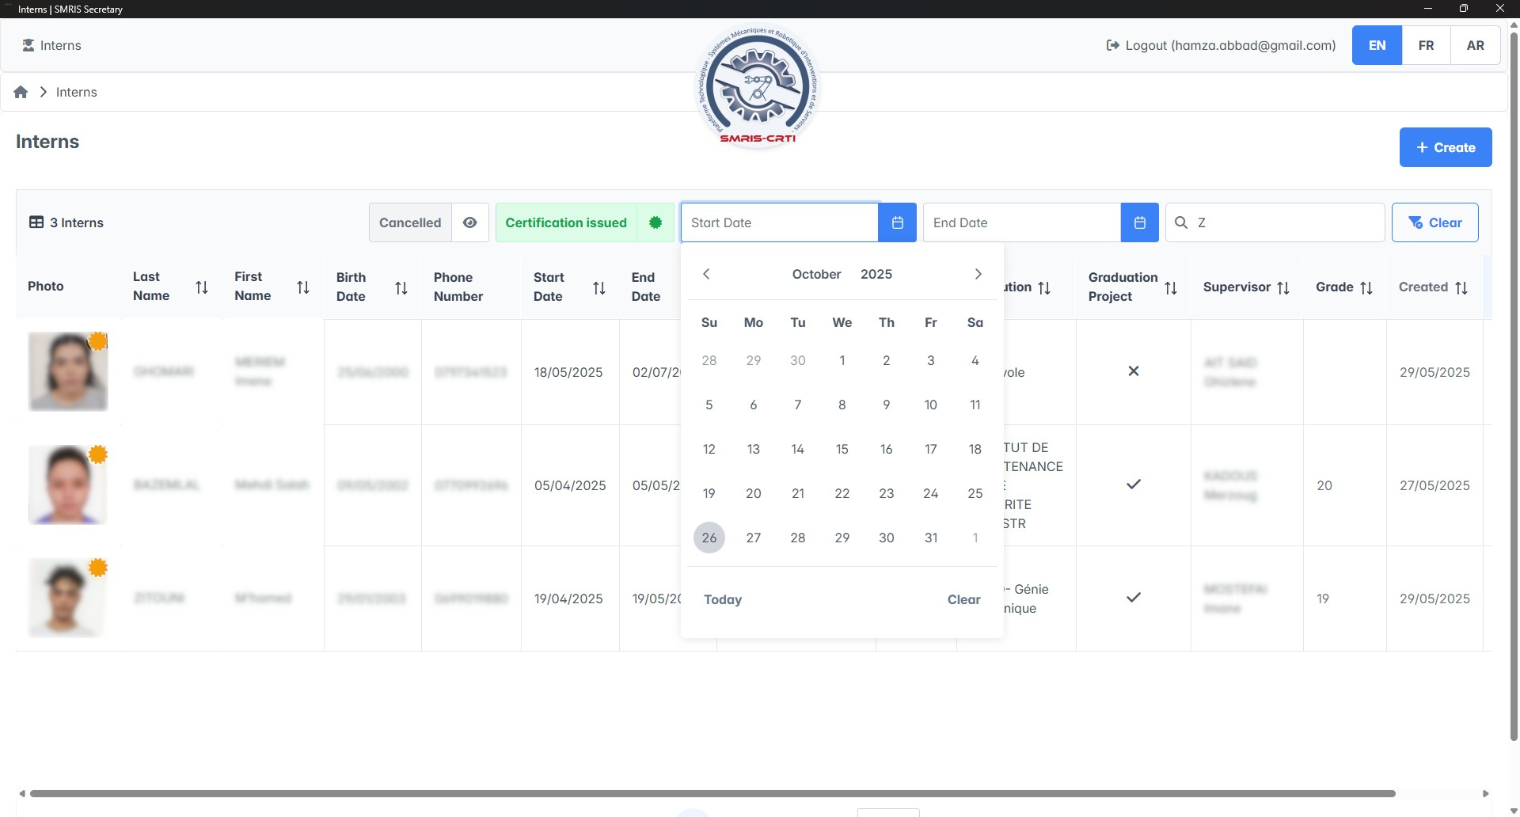Image resolution: width=1520 pixels, height=817 pixels.
Task: Toggle the Cancelled eye visibility icon
Action: (469, 222)
